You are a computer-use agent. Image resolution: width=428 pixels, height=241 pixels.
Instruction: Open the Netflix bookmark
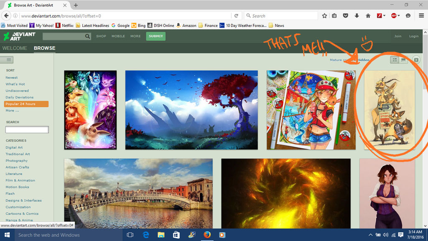(65, 25)
